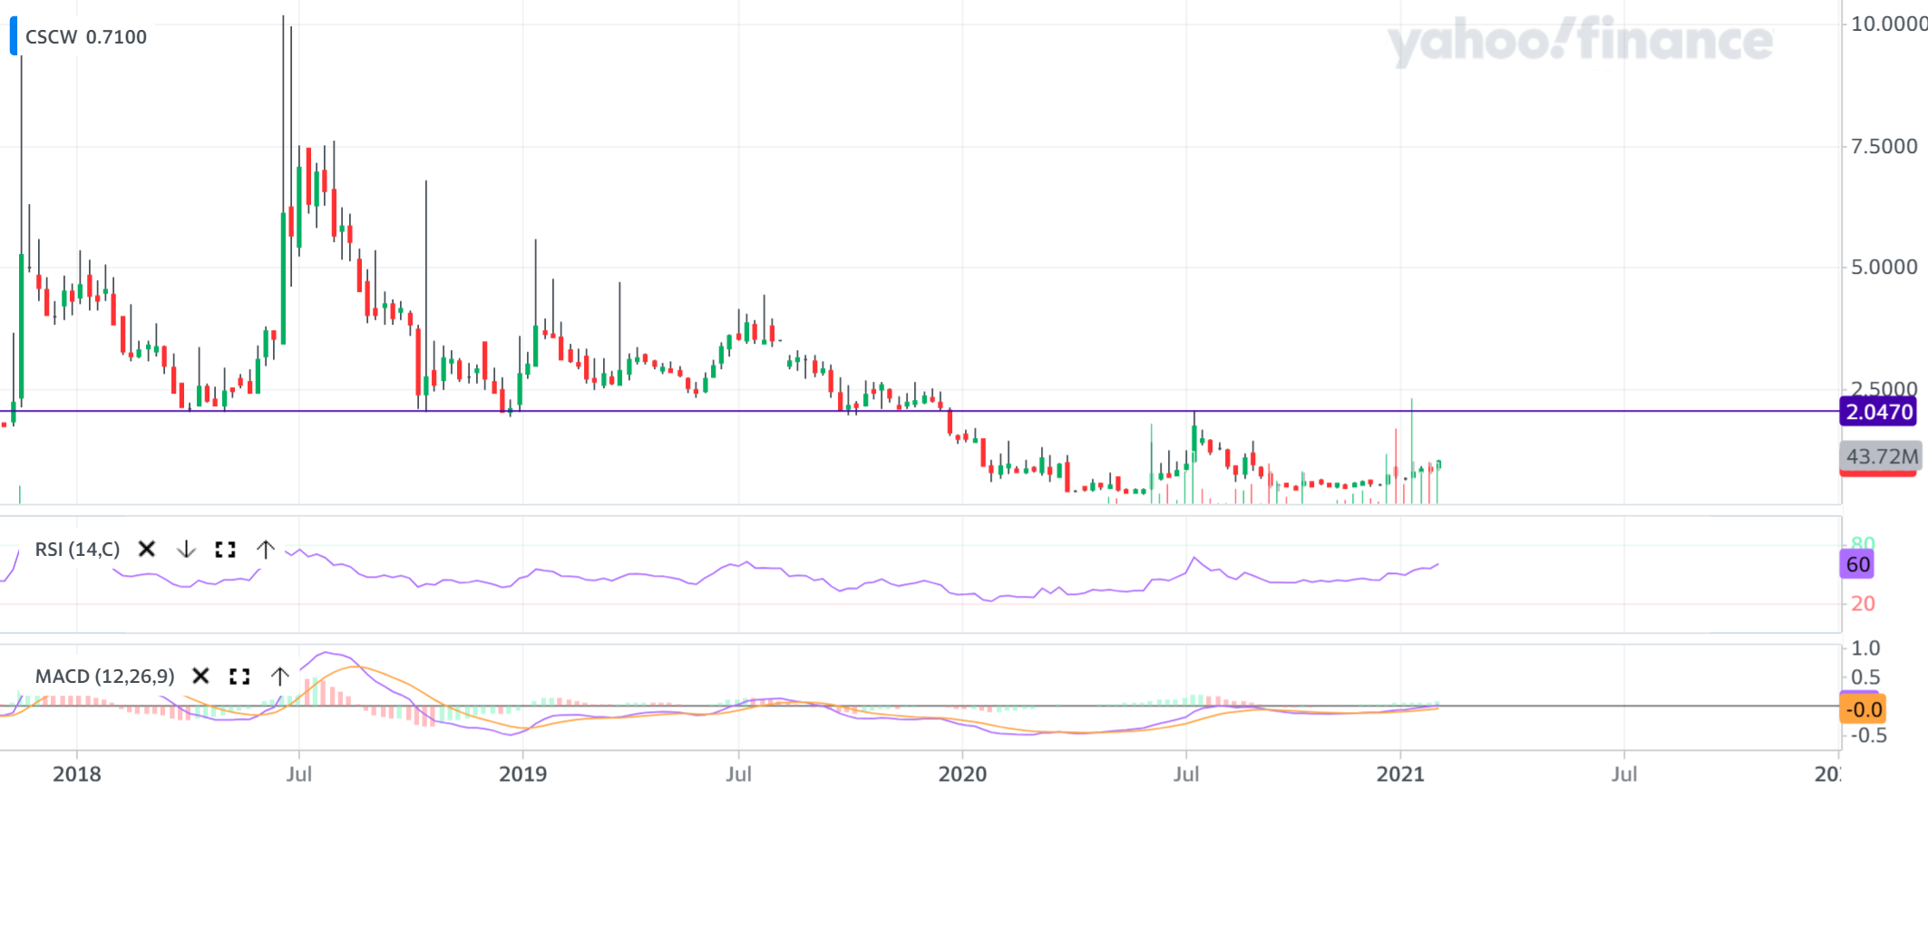Click the MACD axis 1.0 label
This screenshot has height=935, width=1928.
[x=1865, y=648]
